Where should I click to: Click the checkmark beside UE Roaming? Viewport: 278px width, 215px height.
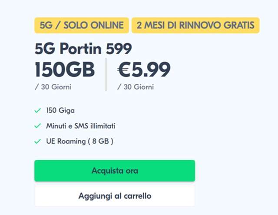point(37,141)
